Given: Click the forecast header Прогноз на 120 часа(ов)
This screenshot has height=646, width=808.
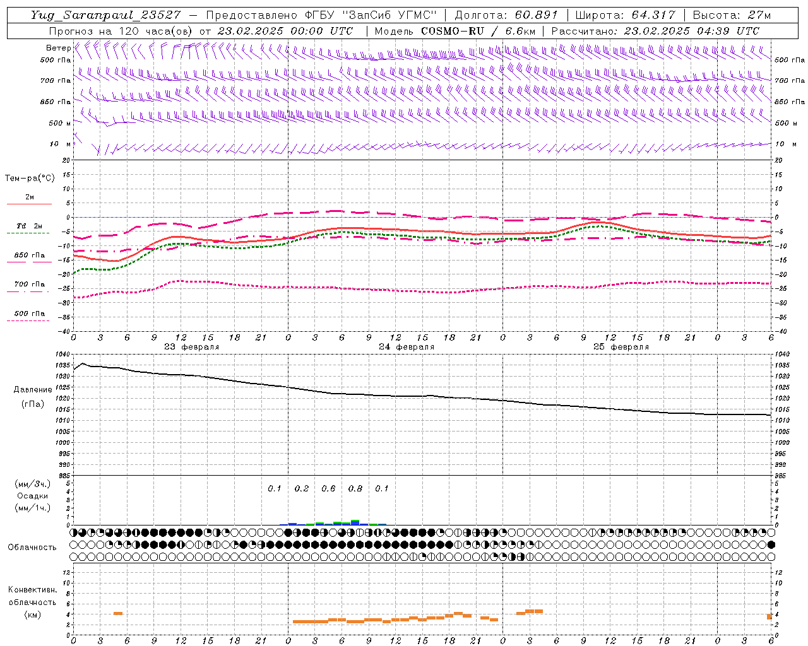Looking at the screenshot, I should [x=121, y=31].
